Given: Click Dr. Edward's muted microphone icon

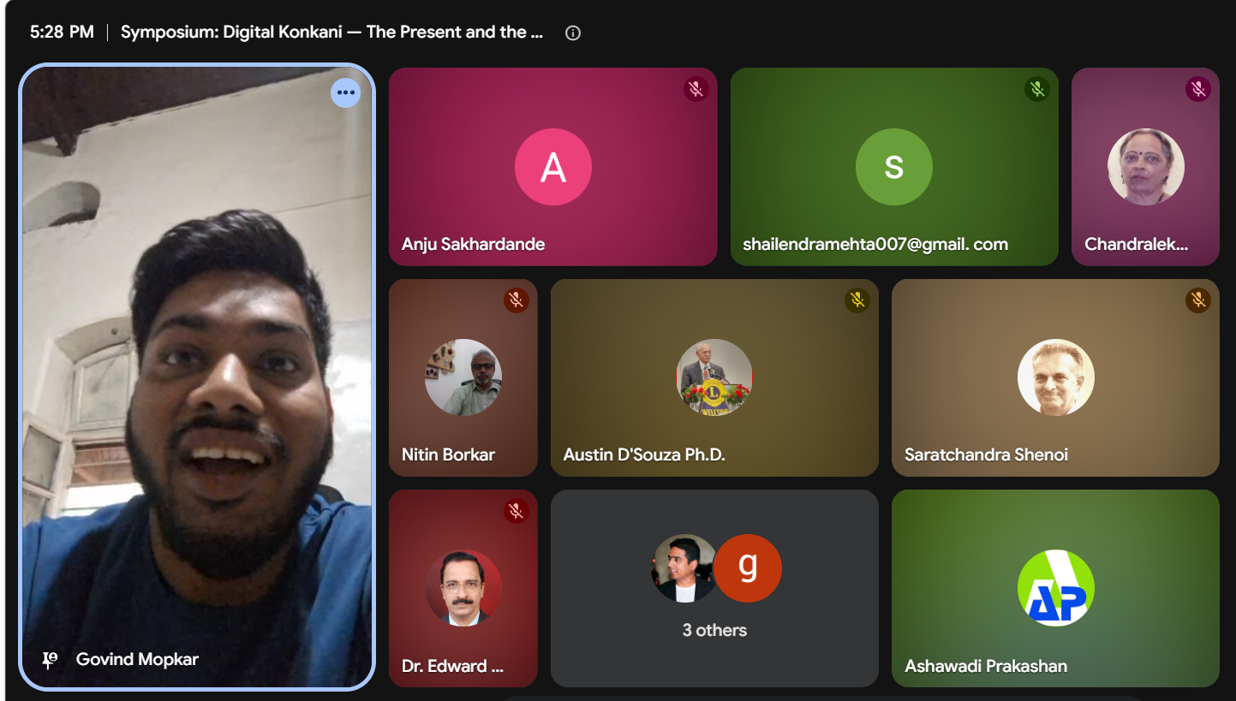Looking at the screenshot, I should (516, 511).
